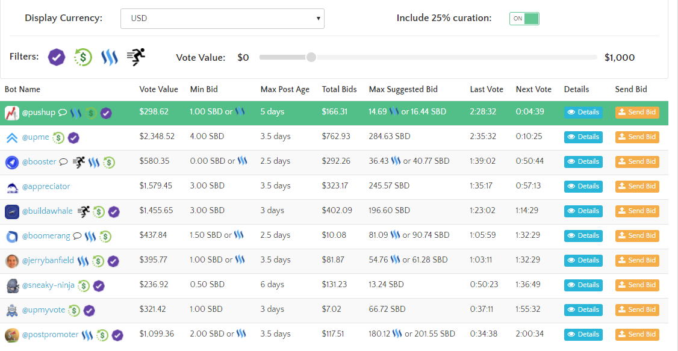Image resolution: width=678 pixels, height=351 pixels.
Task: Open Details for @pushup
Action: (x=583, y=113)
